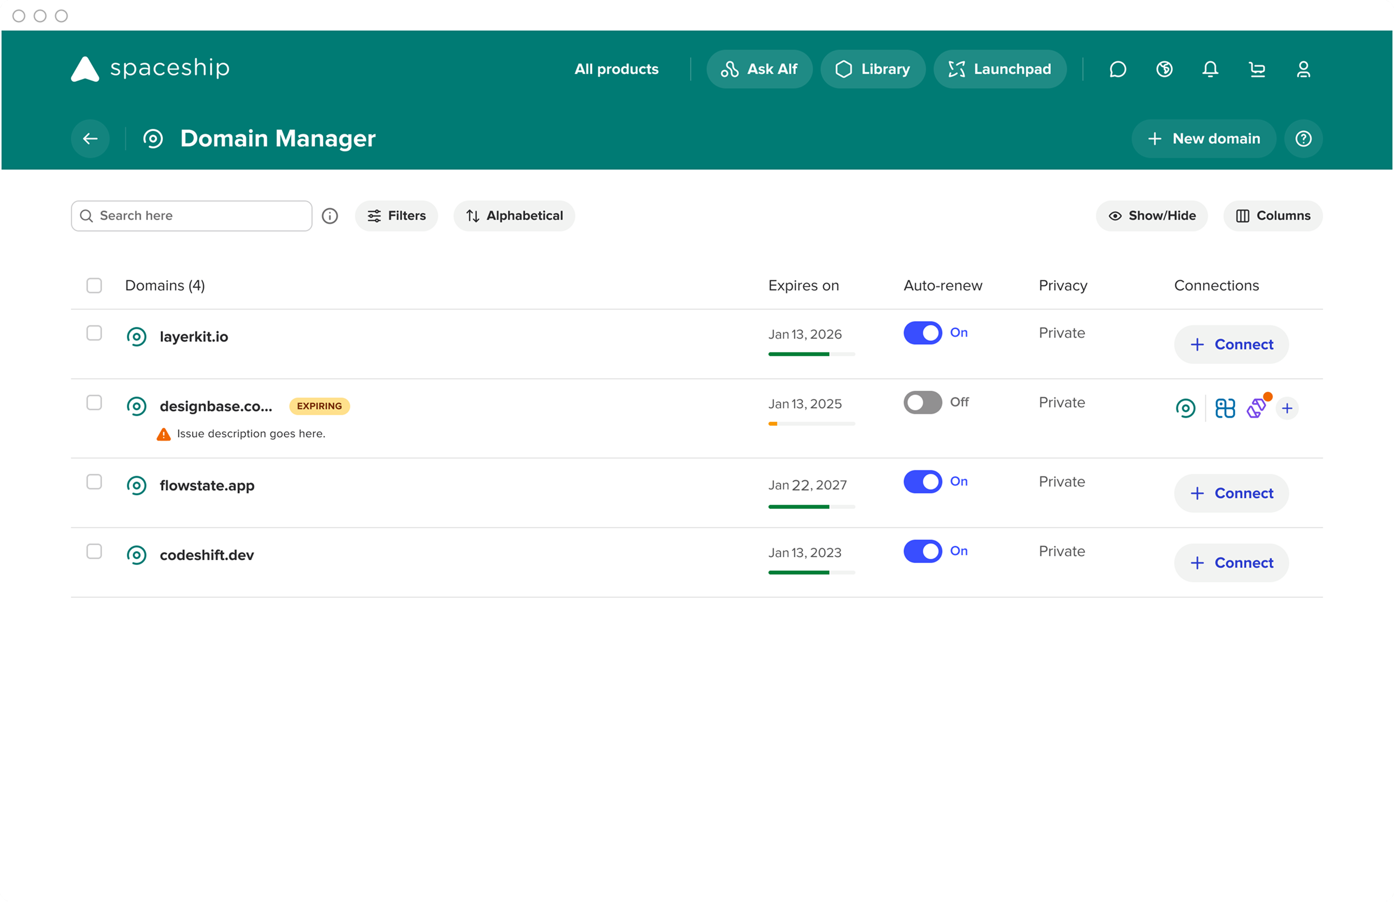Click the globe language icon

point(1164,69)
